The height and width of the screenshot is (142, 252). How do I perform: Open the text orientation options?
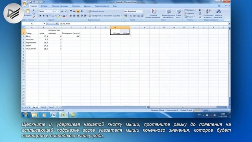[x=82, y=11]
